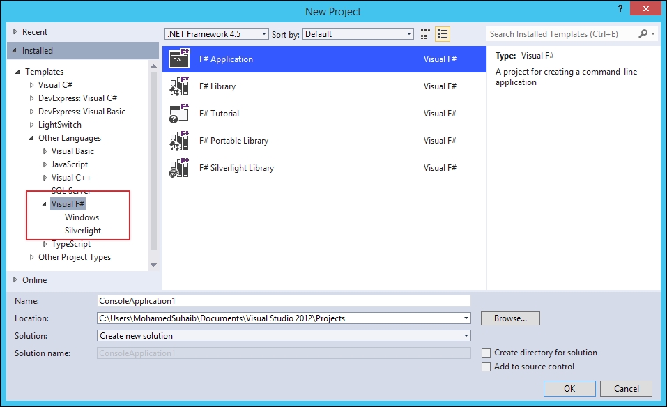
Task: Select the F# Library template icon
Action: pyautogui.click(x=179, y=86)
